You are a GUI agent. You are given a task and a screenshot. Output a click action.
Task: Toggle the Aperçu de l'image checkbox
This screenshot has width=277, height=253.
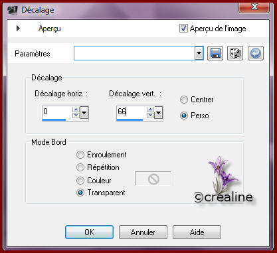(183, 29)
